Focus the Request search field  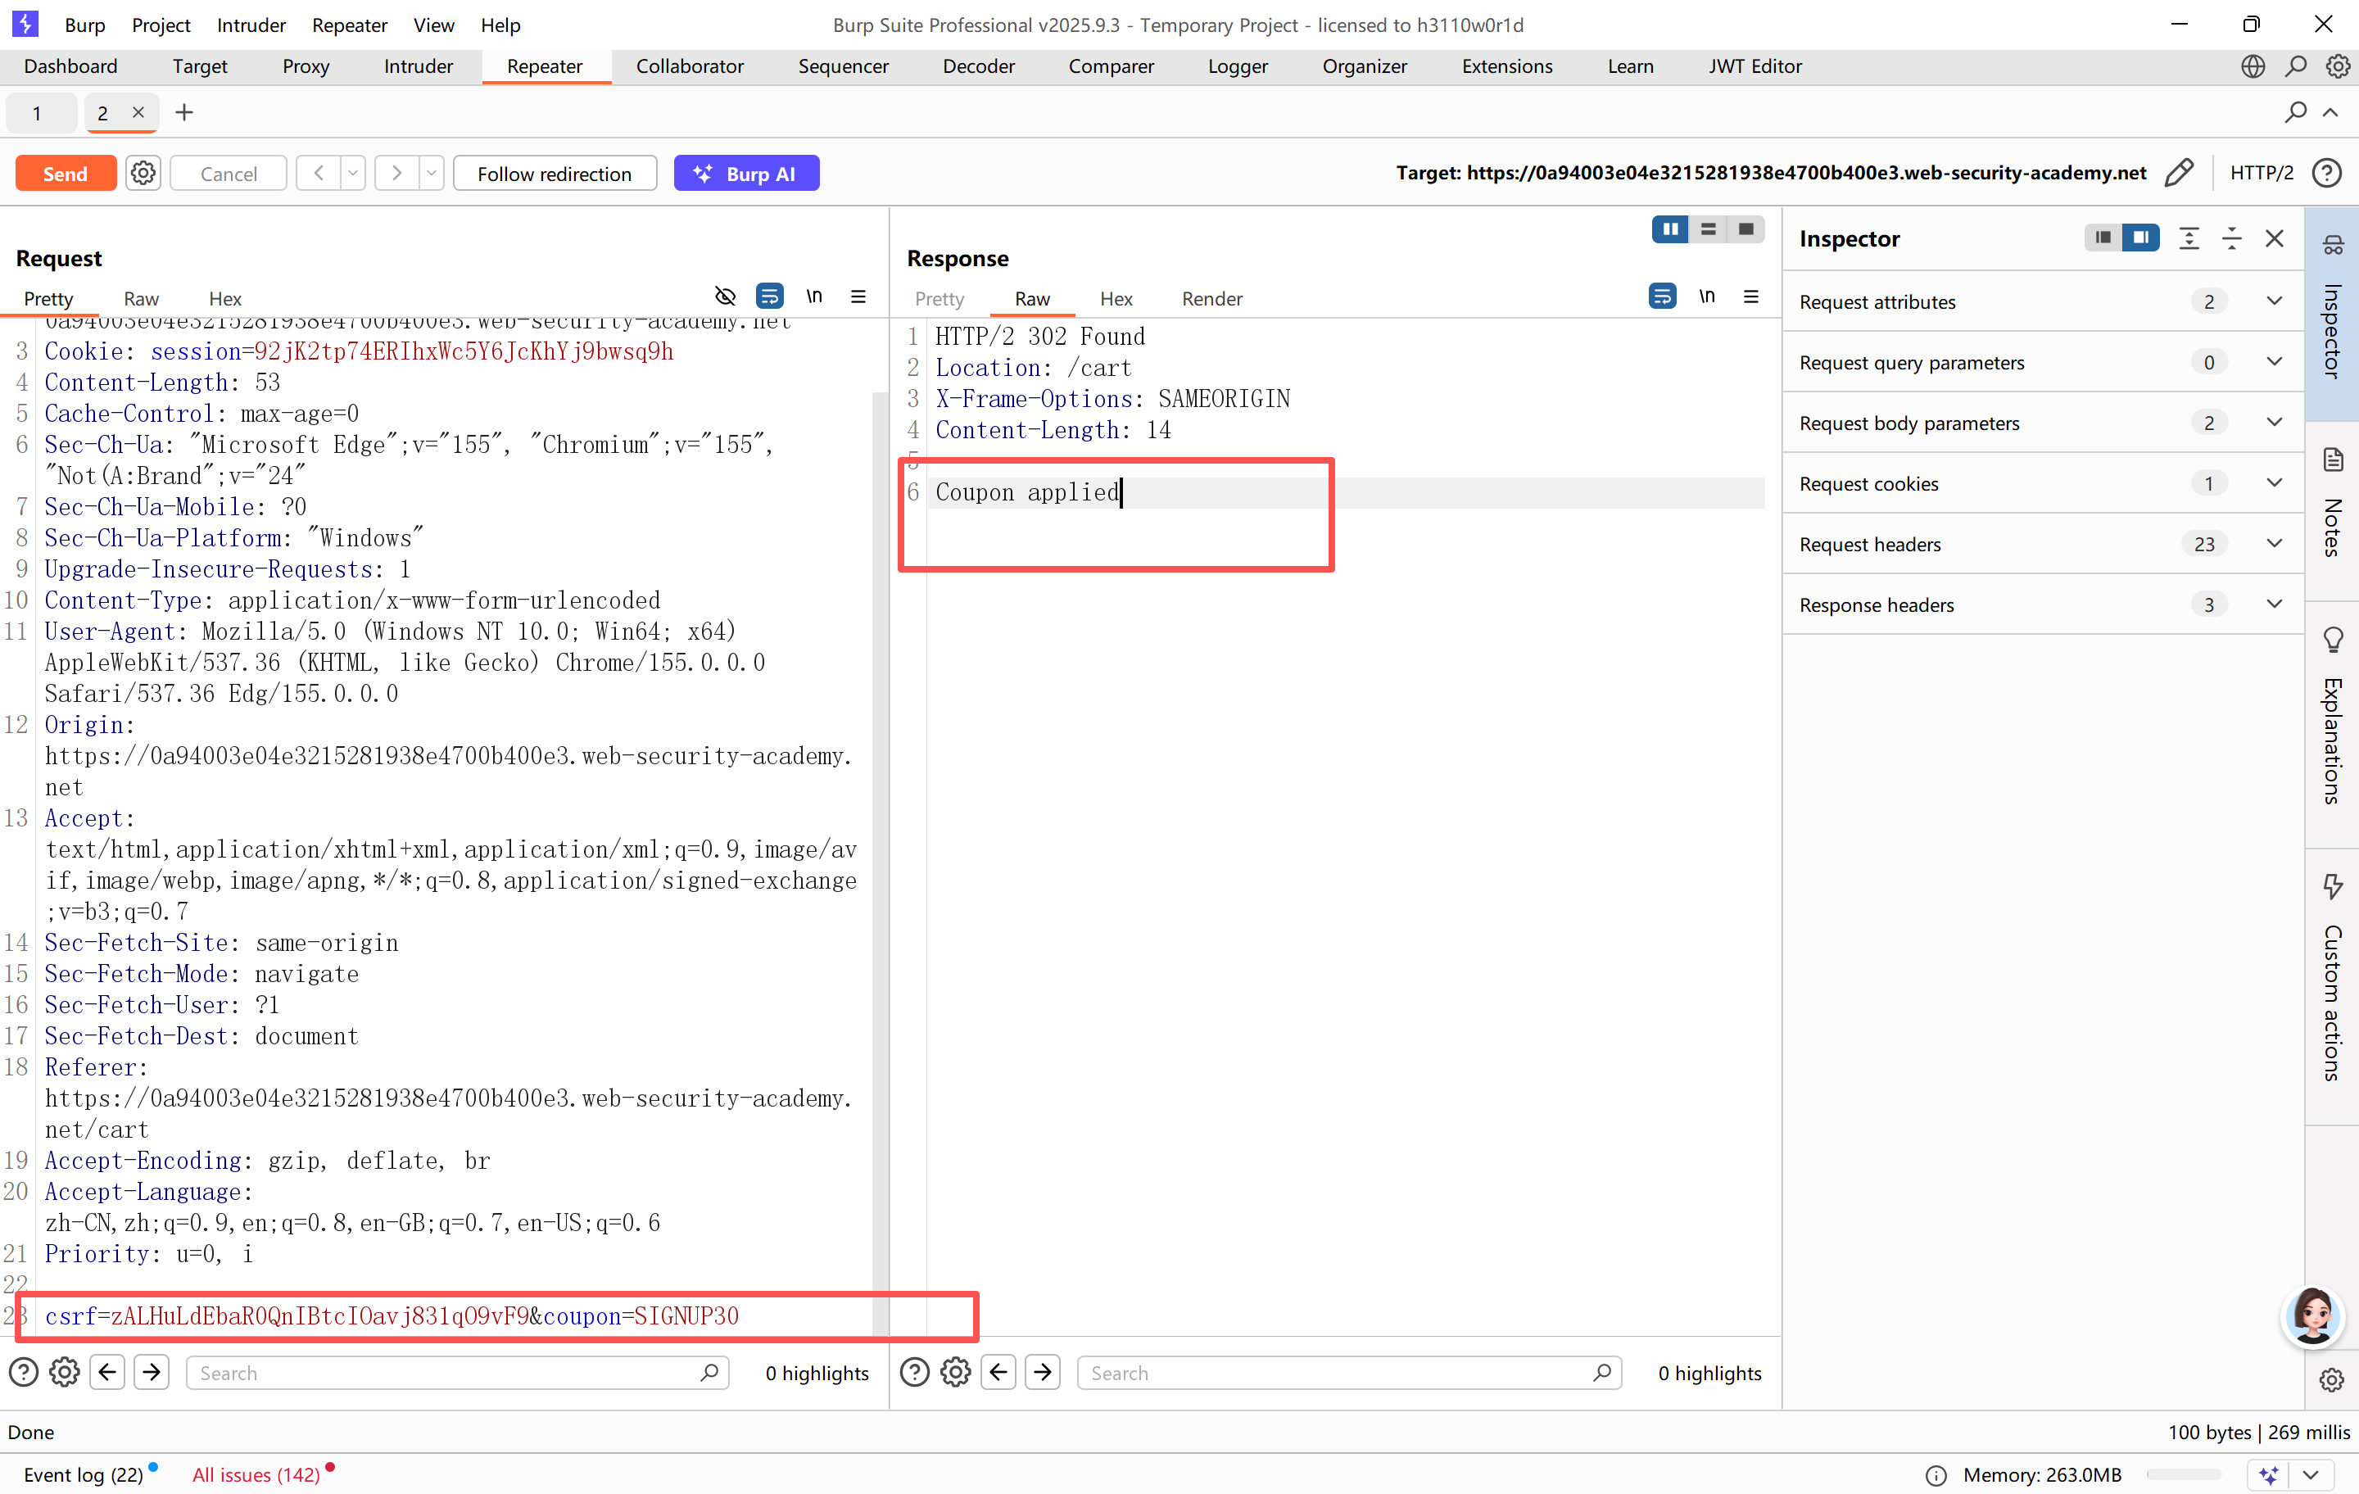pos(458,1373)
